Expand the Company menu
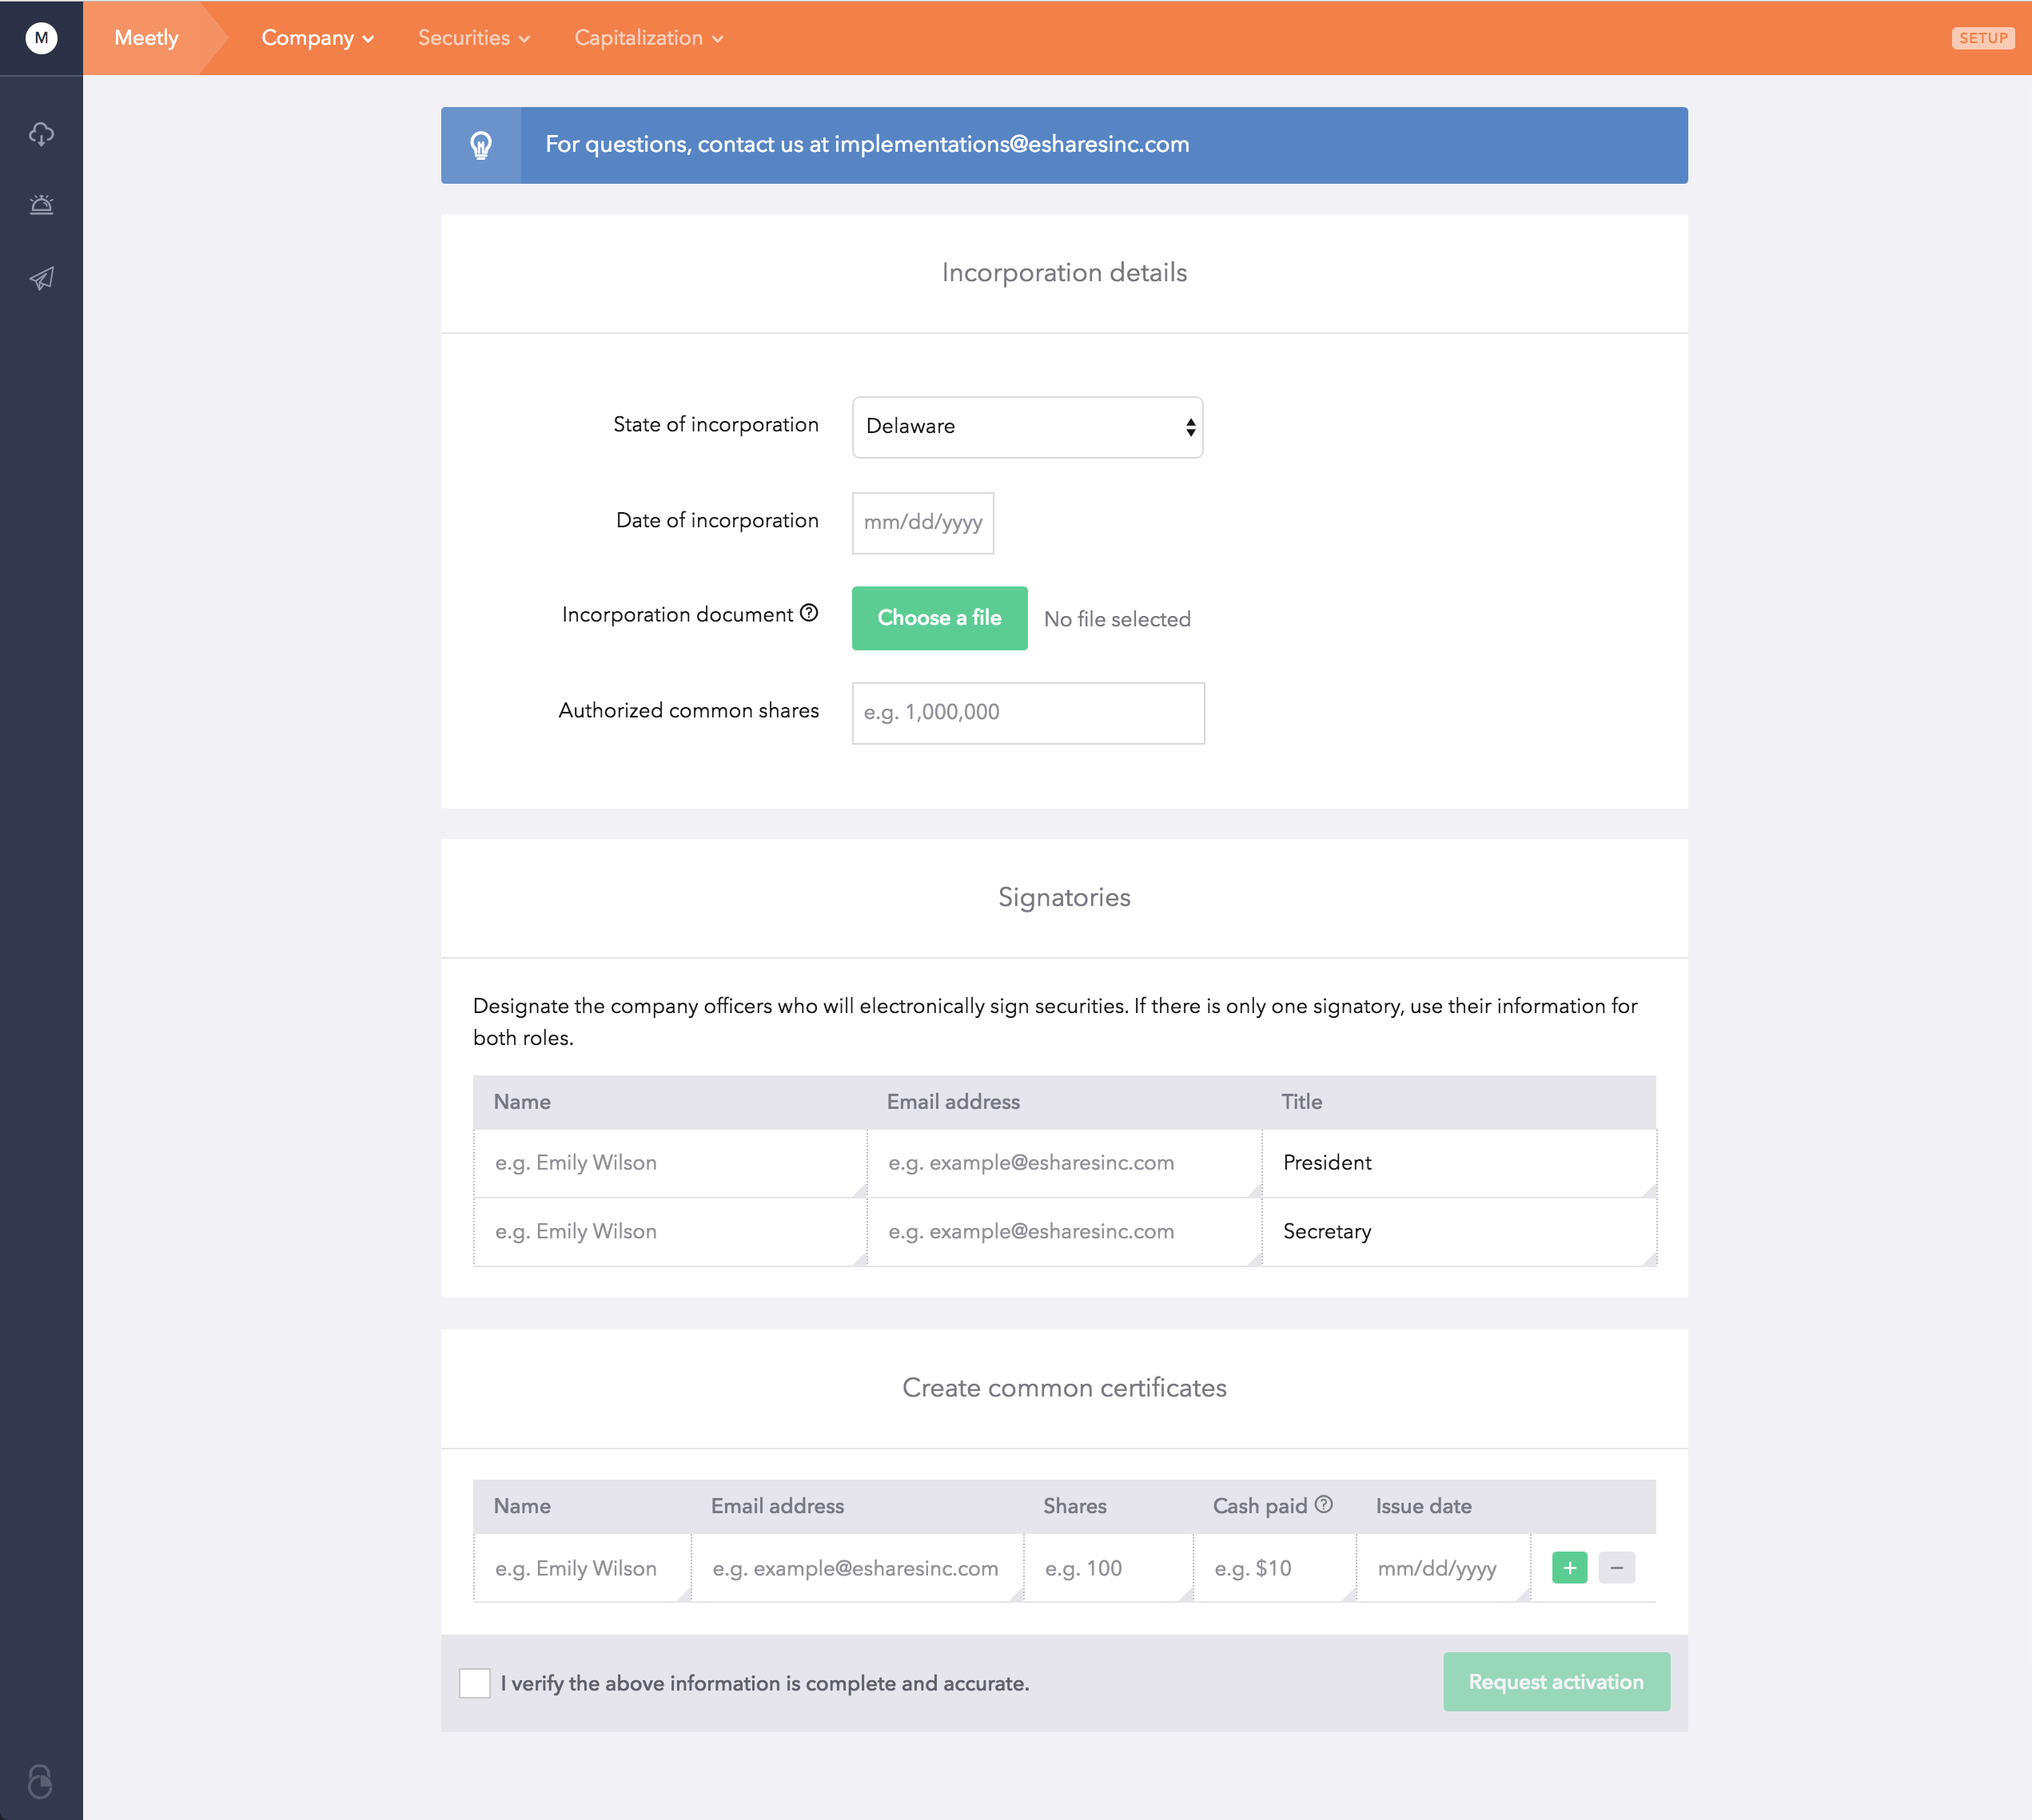The height and width of the screenshot is (1820, 2032). click(x=317, y=38)
